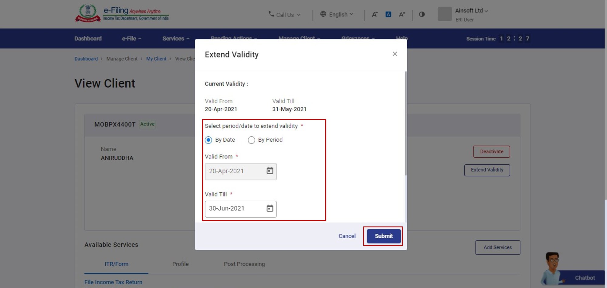This screenshot has height=288, width=607.
Task: Open the e-File menu
Action: coord(131,39)
